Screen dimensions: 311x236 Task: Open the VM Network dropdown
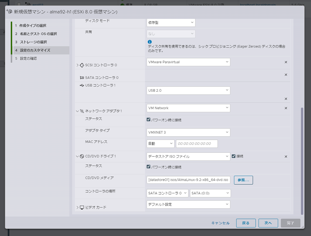click(x=188, y=108)
